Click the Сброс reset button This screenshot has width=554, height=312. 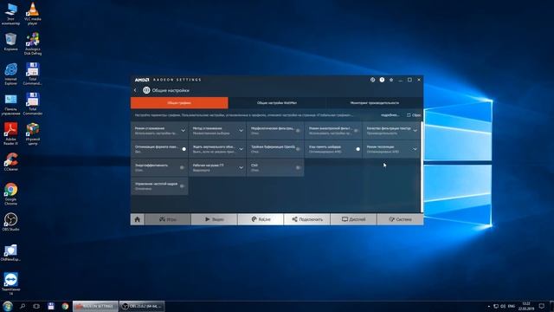coord(414,115)
